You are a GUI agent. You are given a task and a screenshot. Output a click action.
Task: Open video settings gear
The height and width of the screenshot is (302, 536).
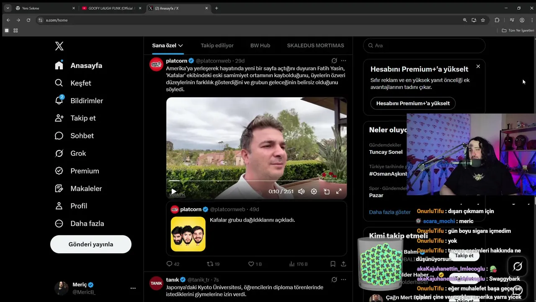click(314, 192)
